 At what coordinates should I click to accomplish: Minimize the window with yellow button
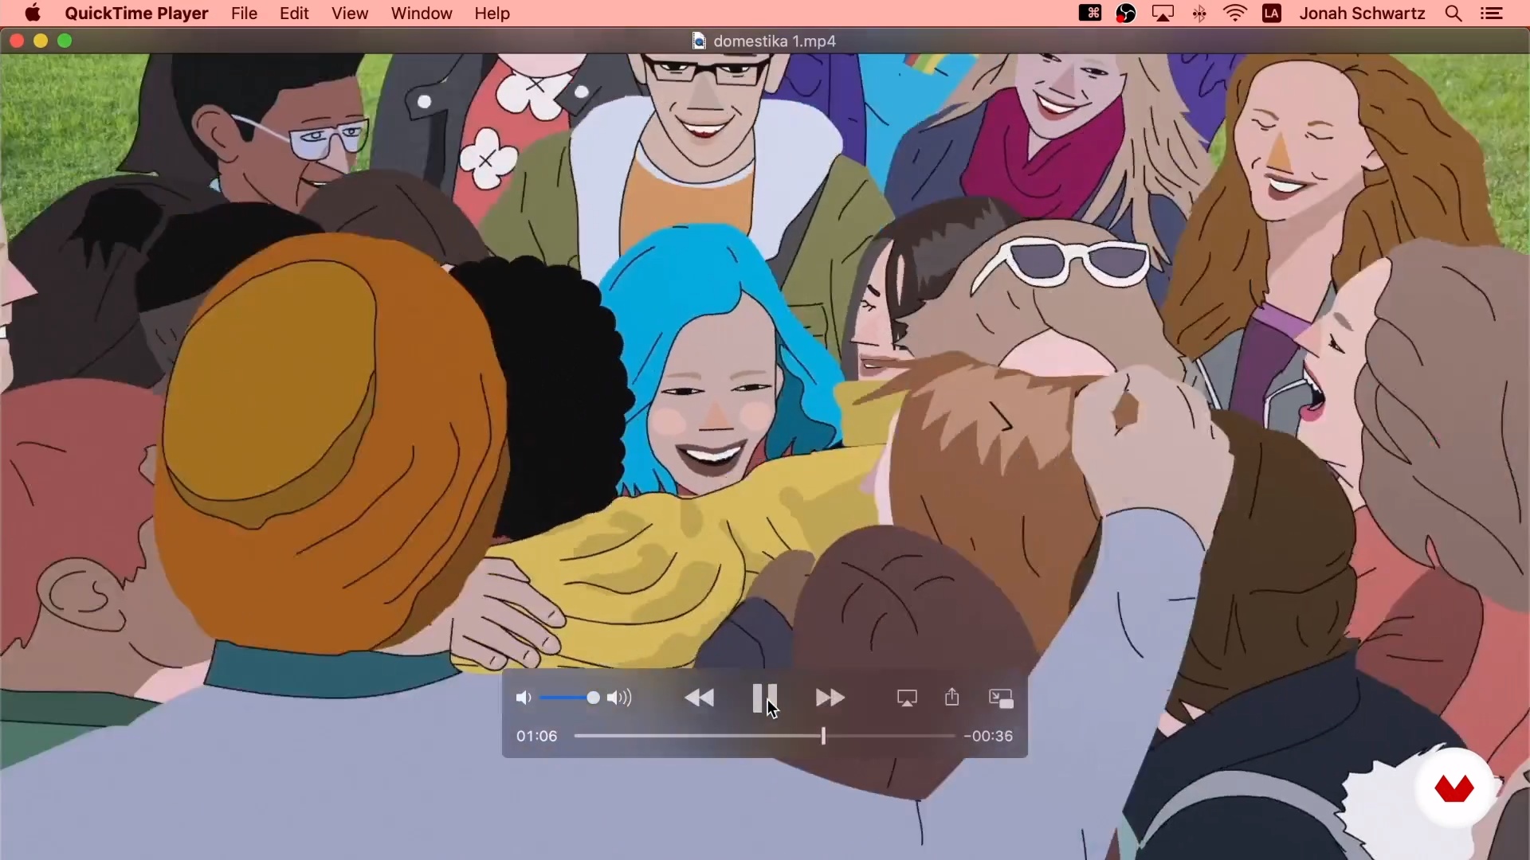(41, 41)
